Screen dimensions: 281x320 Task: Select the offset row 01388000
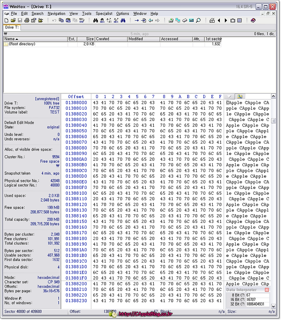(76, 103)
